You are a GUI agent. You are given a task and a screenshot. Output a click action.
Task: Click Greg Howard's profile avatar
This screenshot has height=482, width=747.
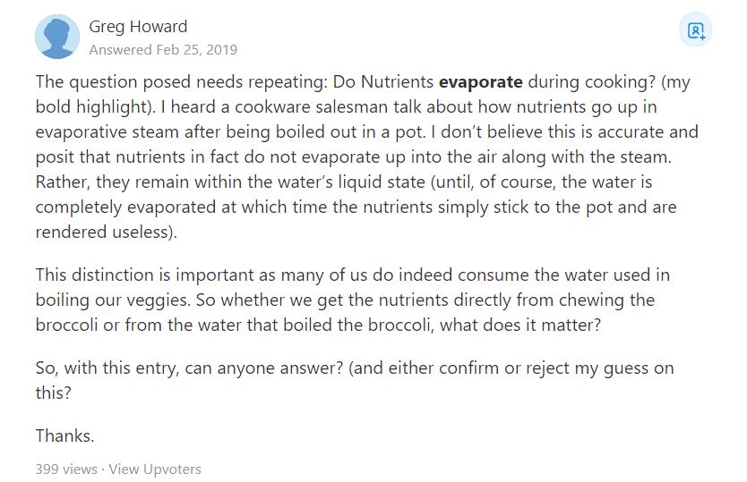click(56, 37)
